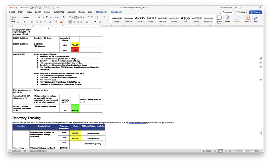Open the Insert tab
This screenshot has height=163, width=271.
(x=21, y=12)
